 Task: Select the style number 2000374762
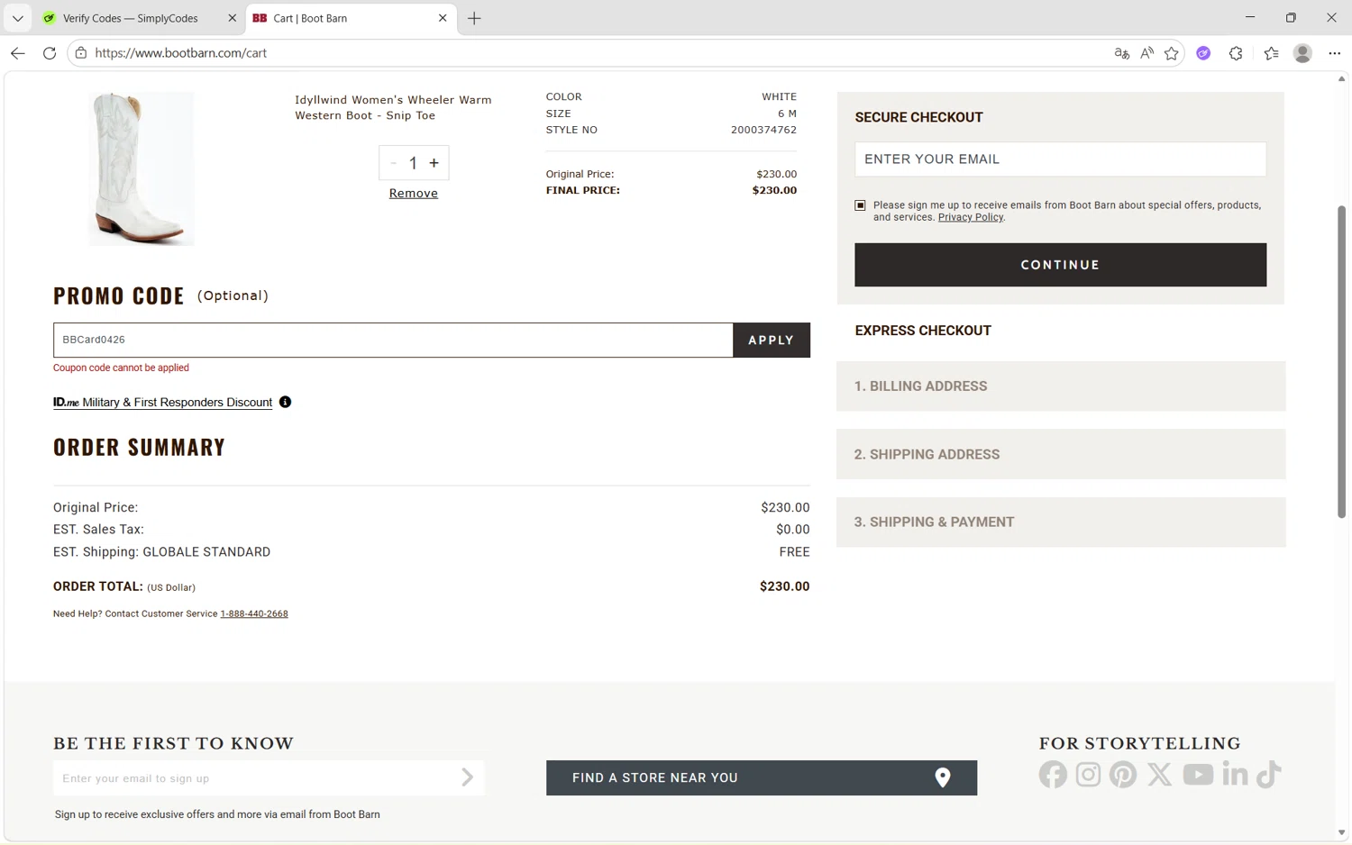point(763,130)
